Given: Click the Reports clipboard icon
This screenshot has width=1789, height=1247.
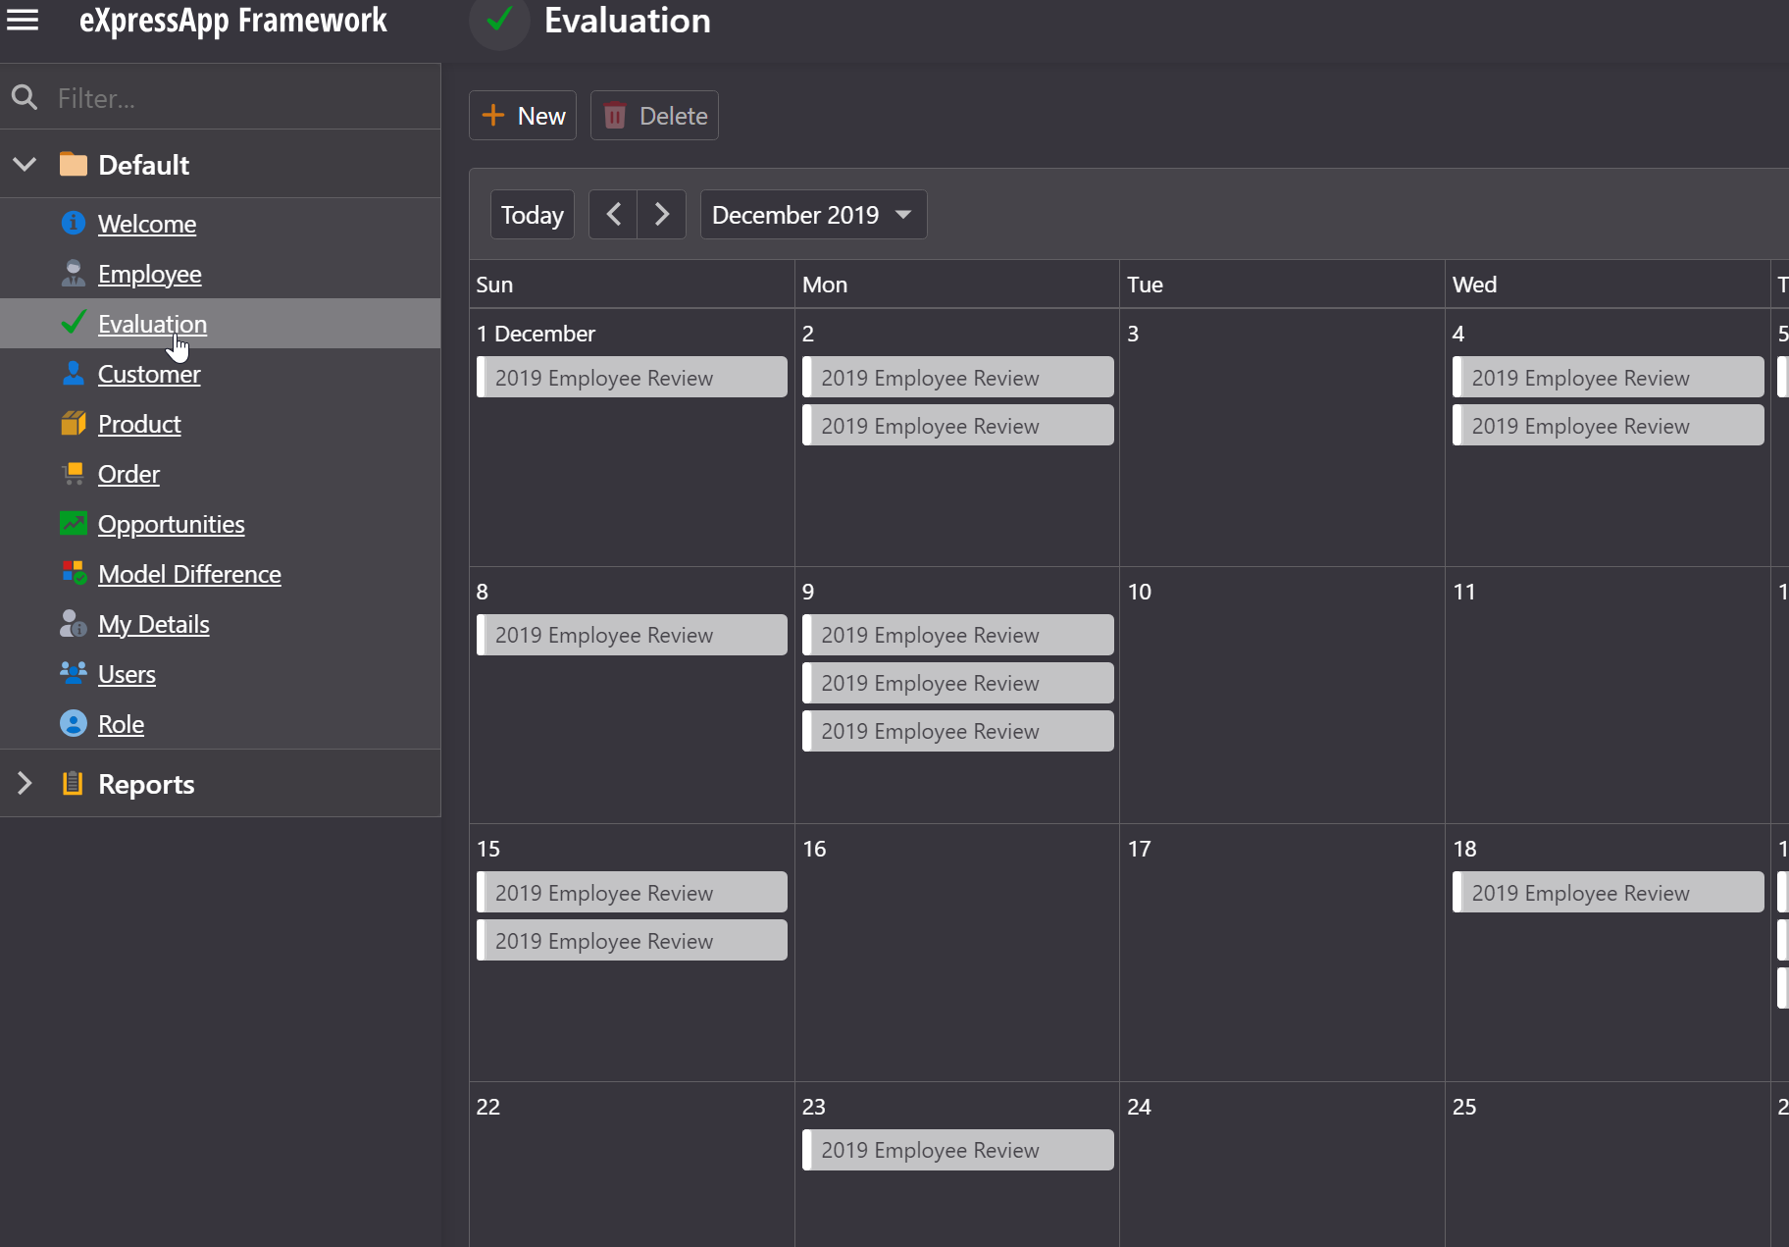Looking at the screenshot, I should click(73, 783).
